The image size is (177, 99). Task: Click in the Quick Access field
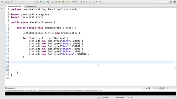pos(162,2)
